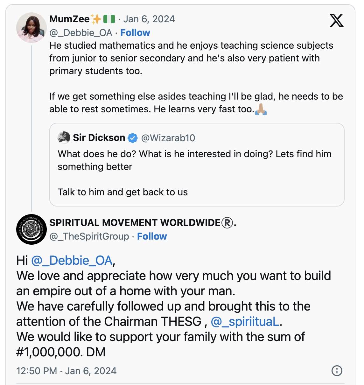Image resolution: width=364 pixels, height=385 pixels.
Task: Open MumZee's profile photo
Action: 31,28
